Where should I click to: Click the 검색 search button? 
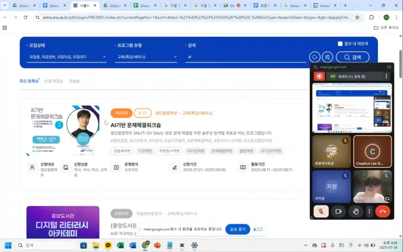pos(352,57)
